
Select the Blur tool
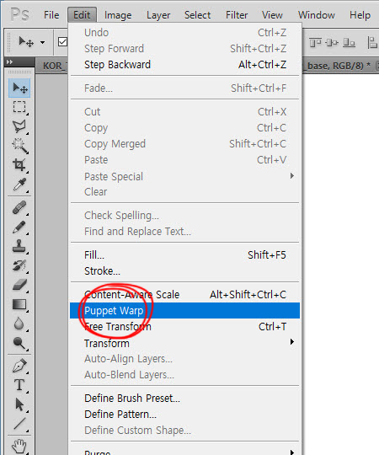pos(19,324)
